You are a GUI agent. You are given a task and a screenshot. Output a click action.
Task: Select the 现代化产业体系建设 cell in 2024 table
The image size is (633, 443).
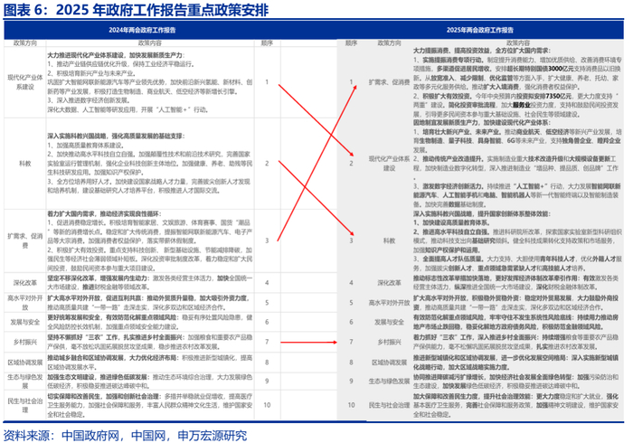[25, 82]
